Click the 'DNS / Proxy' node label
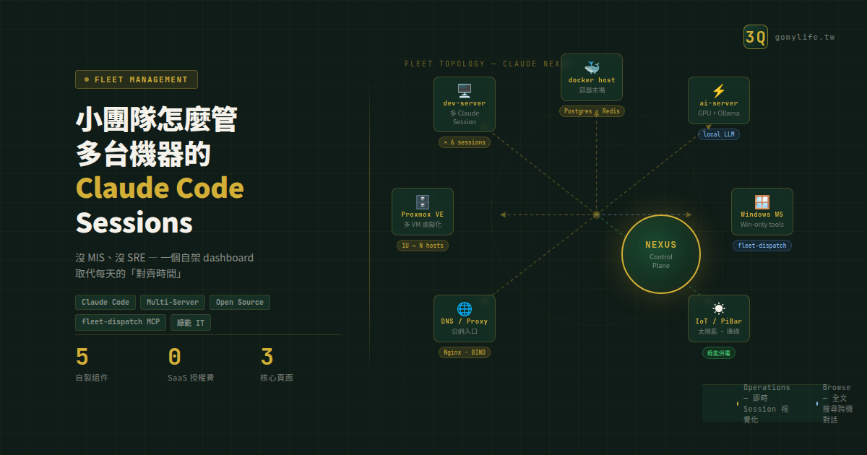Viewport: 867px width, 455px height. pyautogui.click(x=465, y=321)
